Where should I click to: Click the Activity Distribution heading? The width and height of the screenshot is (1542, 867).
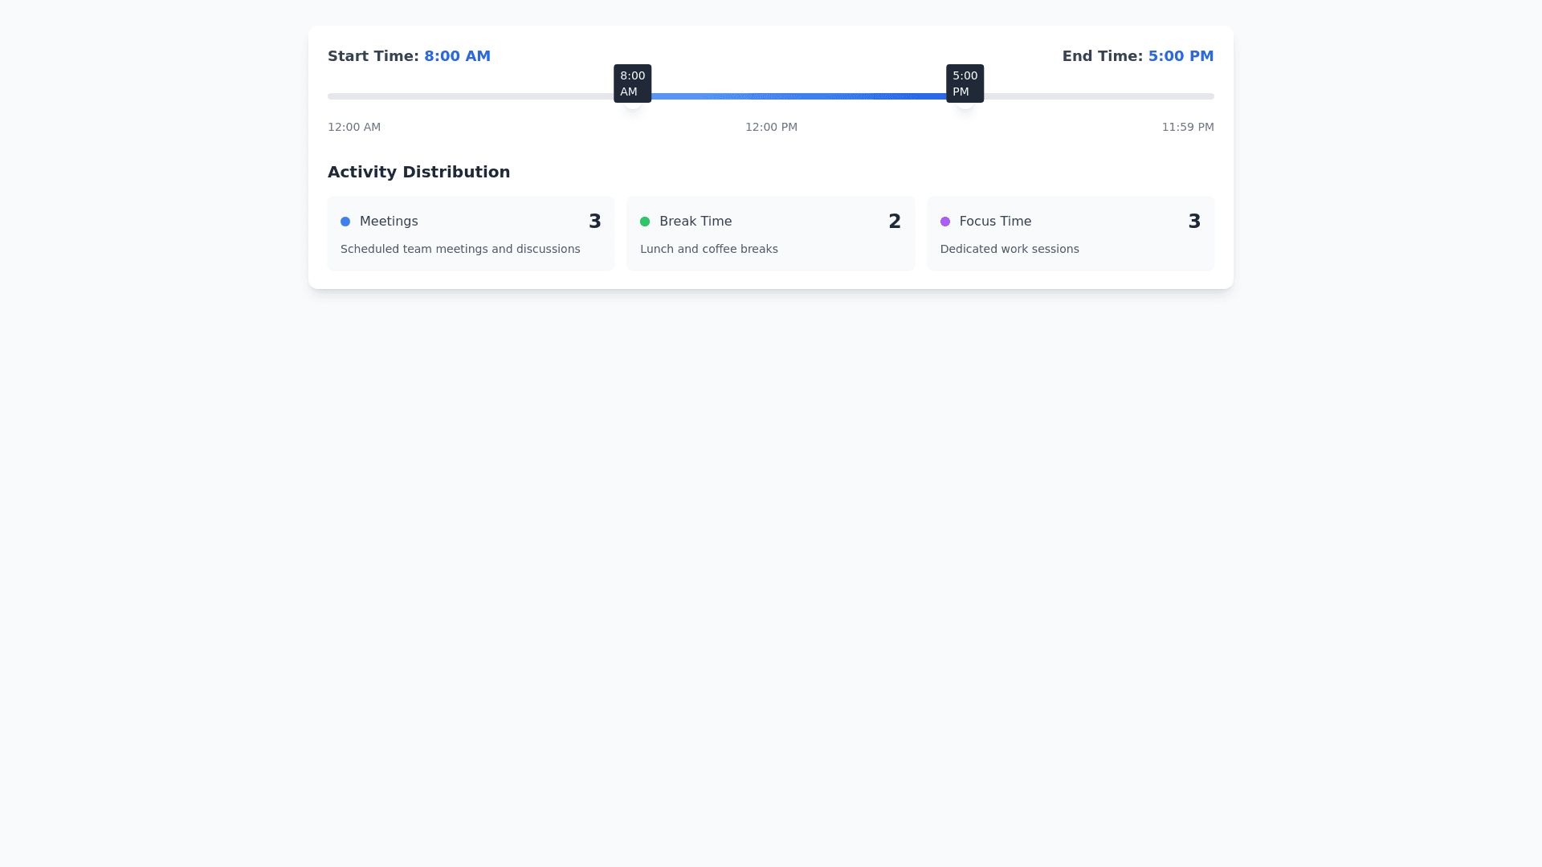tap(418, 172)
